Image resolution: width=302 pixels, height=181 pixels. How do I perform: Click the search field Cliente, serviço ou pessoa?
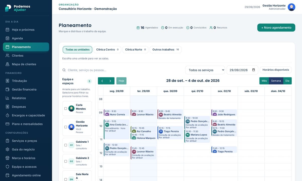click(123, 70)
